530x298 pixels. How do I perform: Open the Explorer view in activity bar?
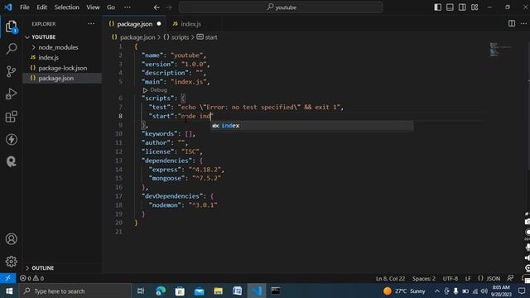[x=11, y=26]
